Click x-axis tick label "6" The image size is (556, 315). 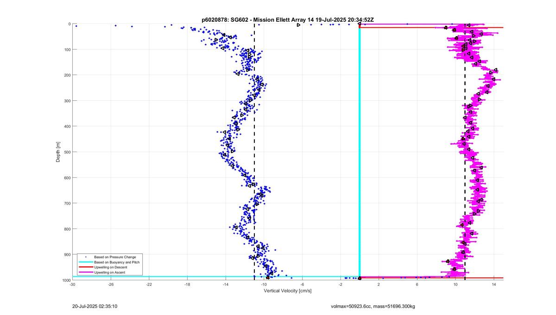tap(417, 284)
